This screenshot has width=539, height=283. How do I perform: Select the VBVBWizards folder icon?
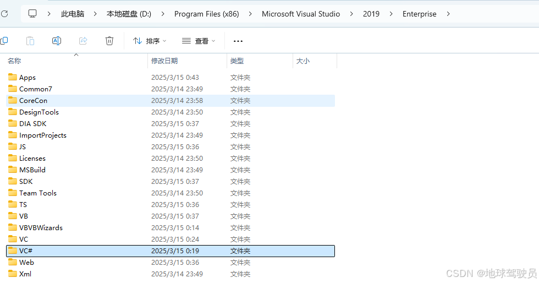pos(13,227)
